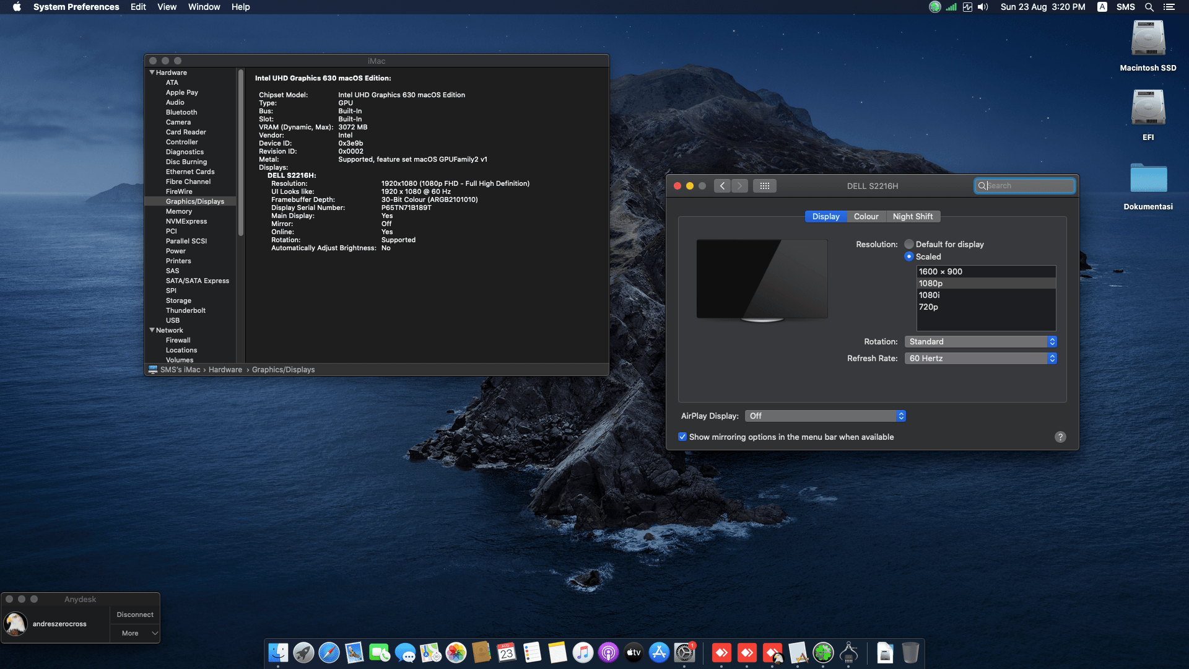Click the Show All grid icon in preferences toolbar
1189x669 pixels.
point(764,185)
